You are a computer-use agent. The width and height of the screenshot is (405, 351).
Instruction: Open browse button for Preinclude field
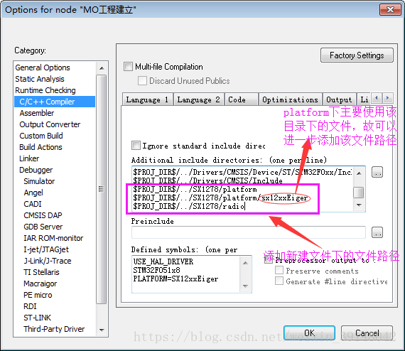coord(377,233)
